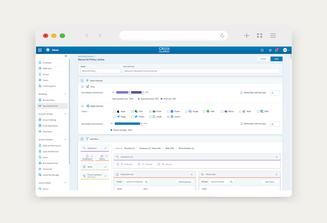Click the Add Teams button
The height and width of the screenshot is (223, 327).
tap(269, 182)
